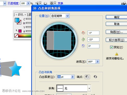The height and width of the screenshot is (95, 127).
Task: Click the X rotation angle field -1°
Action: point(93,33)
